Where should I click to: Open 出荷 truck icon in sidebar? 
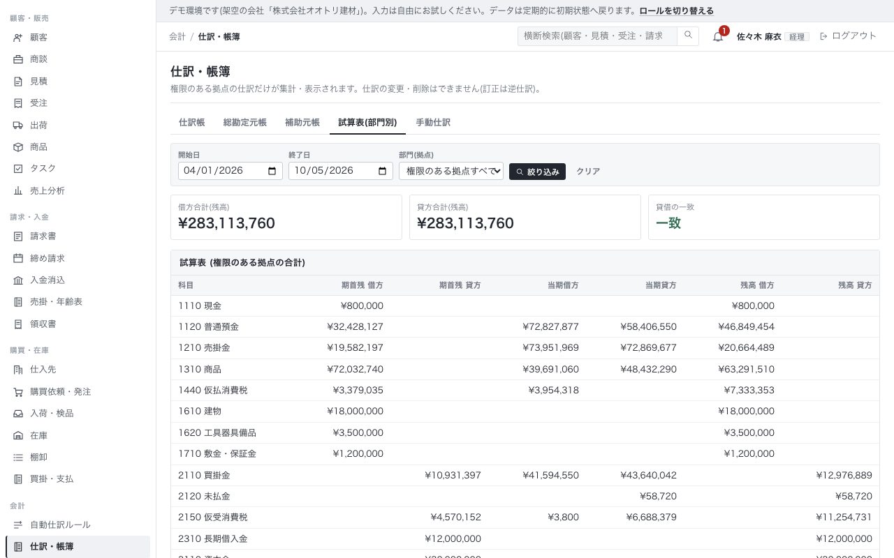[18, 126]
